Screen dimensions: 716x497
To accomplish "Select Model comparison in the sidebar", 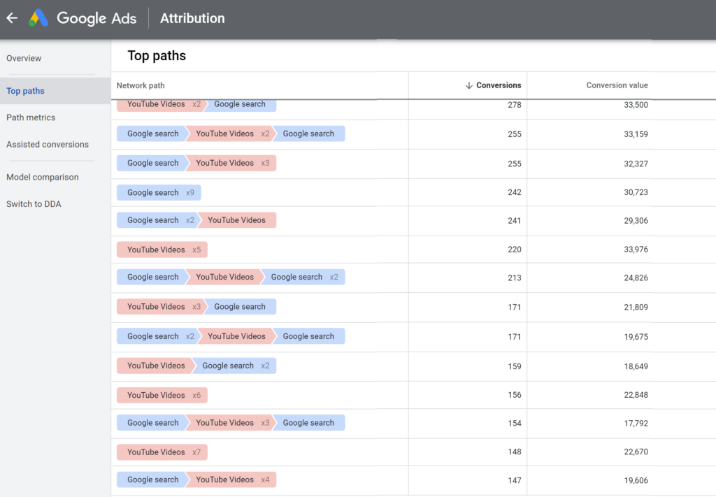I will pos(43,177).
